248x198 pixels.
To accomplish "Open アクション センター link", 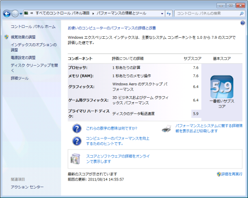I will tap(27, 187).
